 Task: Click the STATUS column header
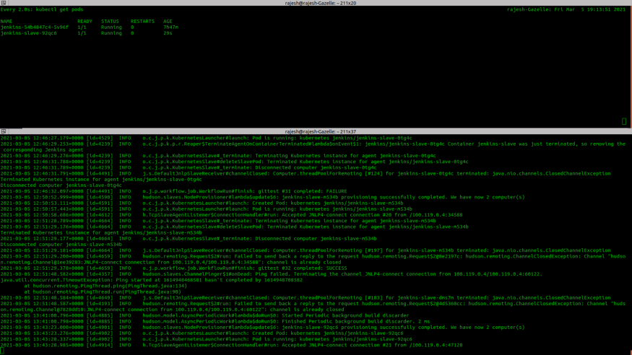click(110, 22)
